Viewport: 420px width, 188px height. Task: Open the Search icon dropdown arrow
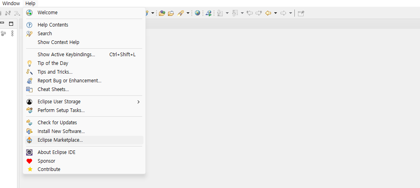click(x=188, y=13)
